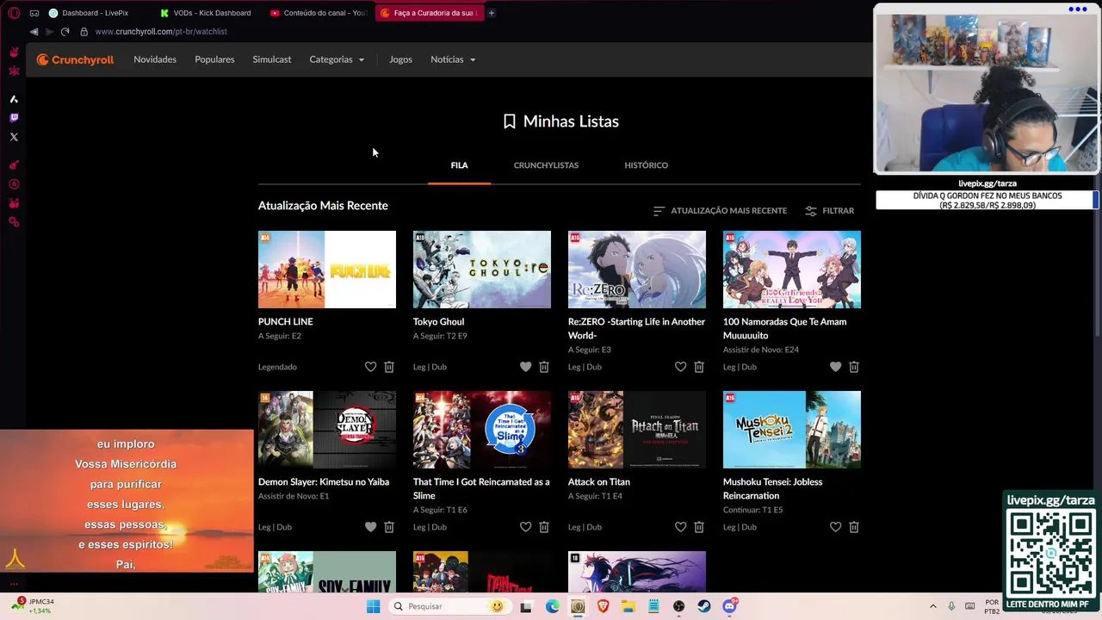Favorite Attack on Titan with heart
This screenshot has width=1102, height=620.
tap(681, 527)
